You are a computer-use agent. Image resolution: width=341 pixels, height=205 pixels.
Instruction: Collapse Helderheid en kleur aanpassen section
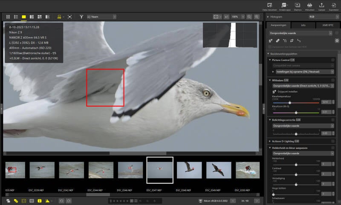270,148
